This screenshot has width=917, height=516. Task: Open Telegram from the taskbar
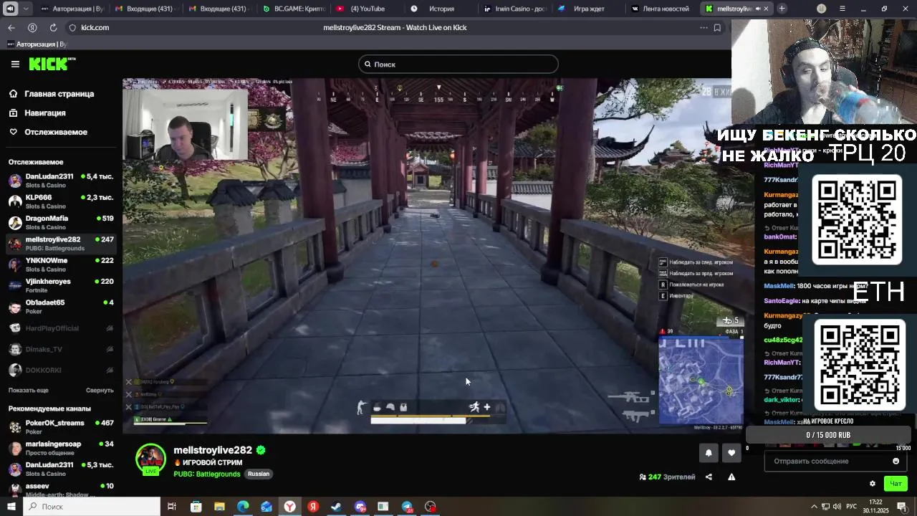407,507
